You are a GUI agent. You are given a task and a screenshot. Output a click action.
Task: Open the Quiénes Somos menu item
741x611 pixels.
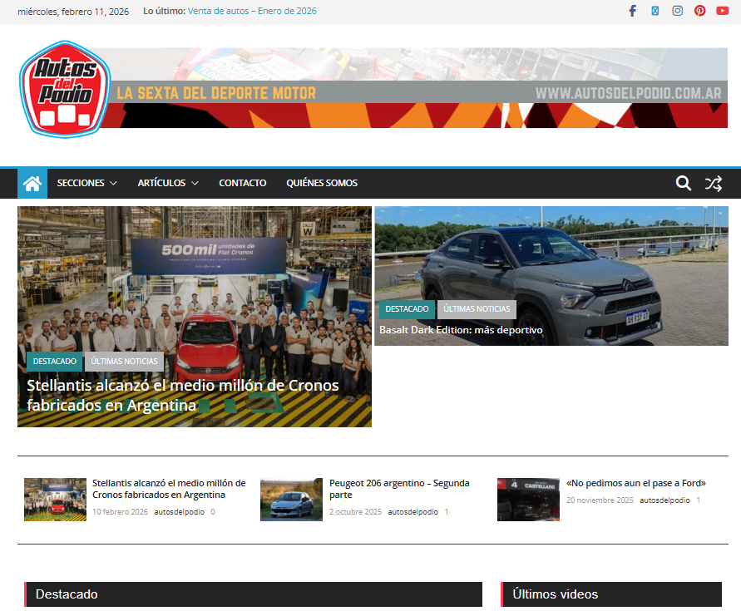pos(321,184)
